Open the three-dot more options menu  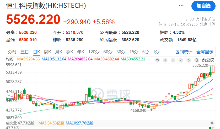[181, 6]
